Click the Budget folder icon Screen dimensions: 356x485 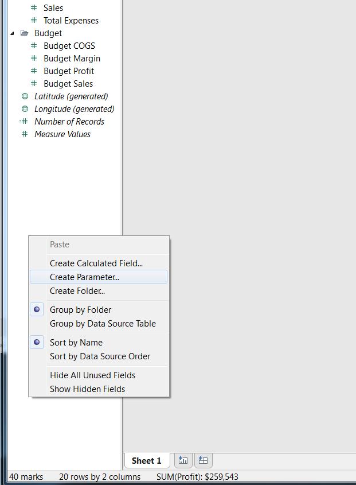[x=25, y=33]
